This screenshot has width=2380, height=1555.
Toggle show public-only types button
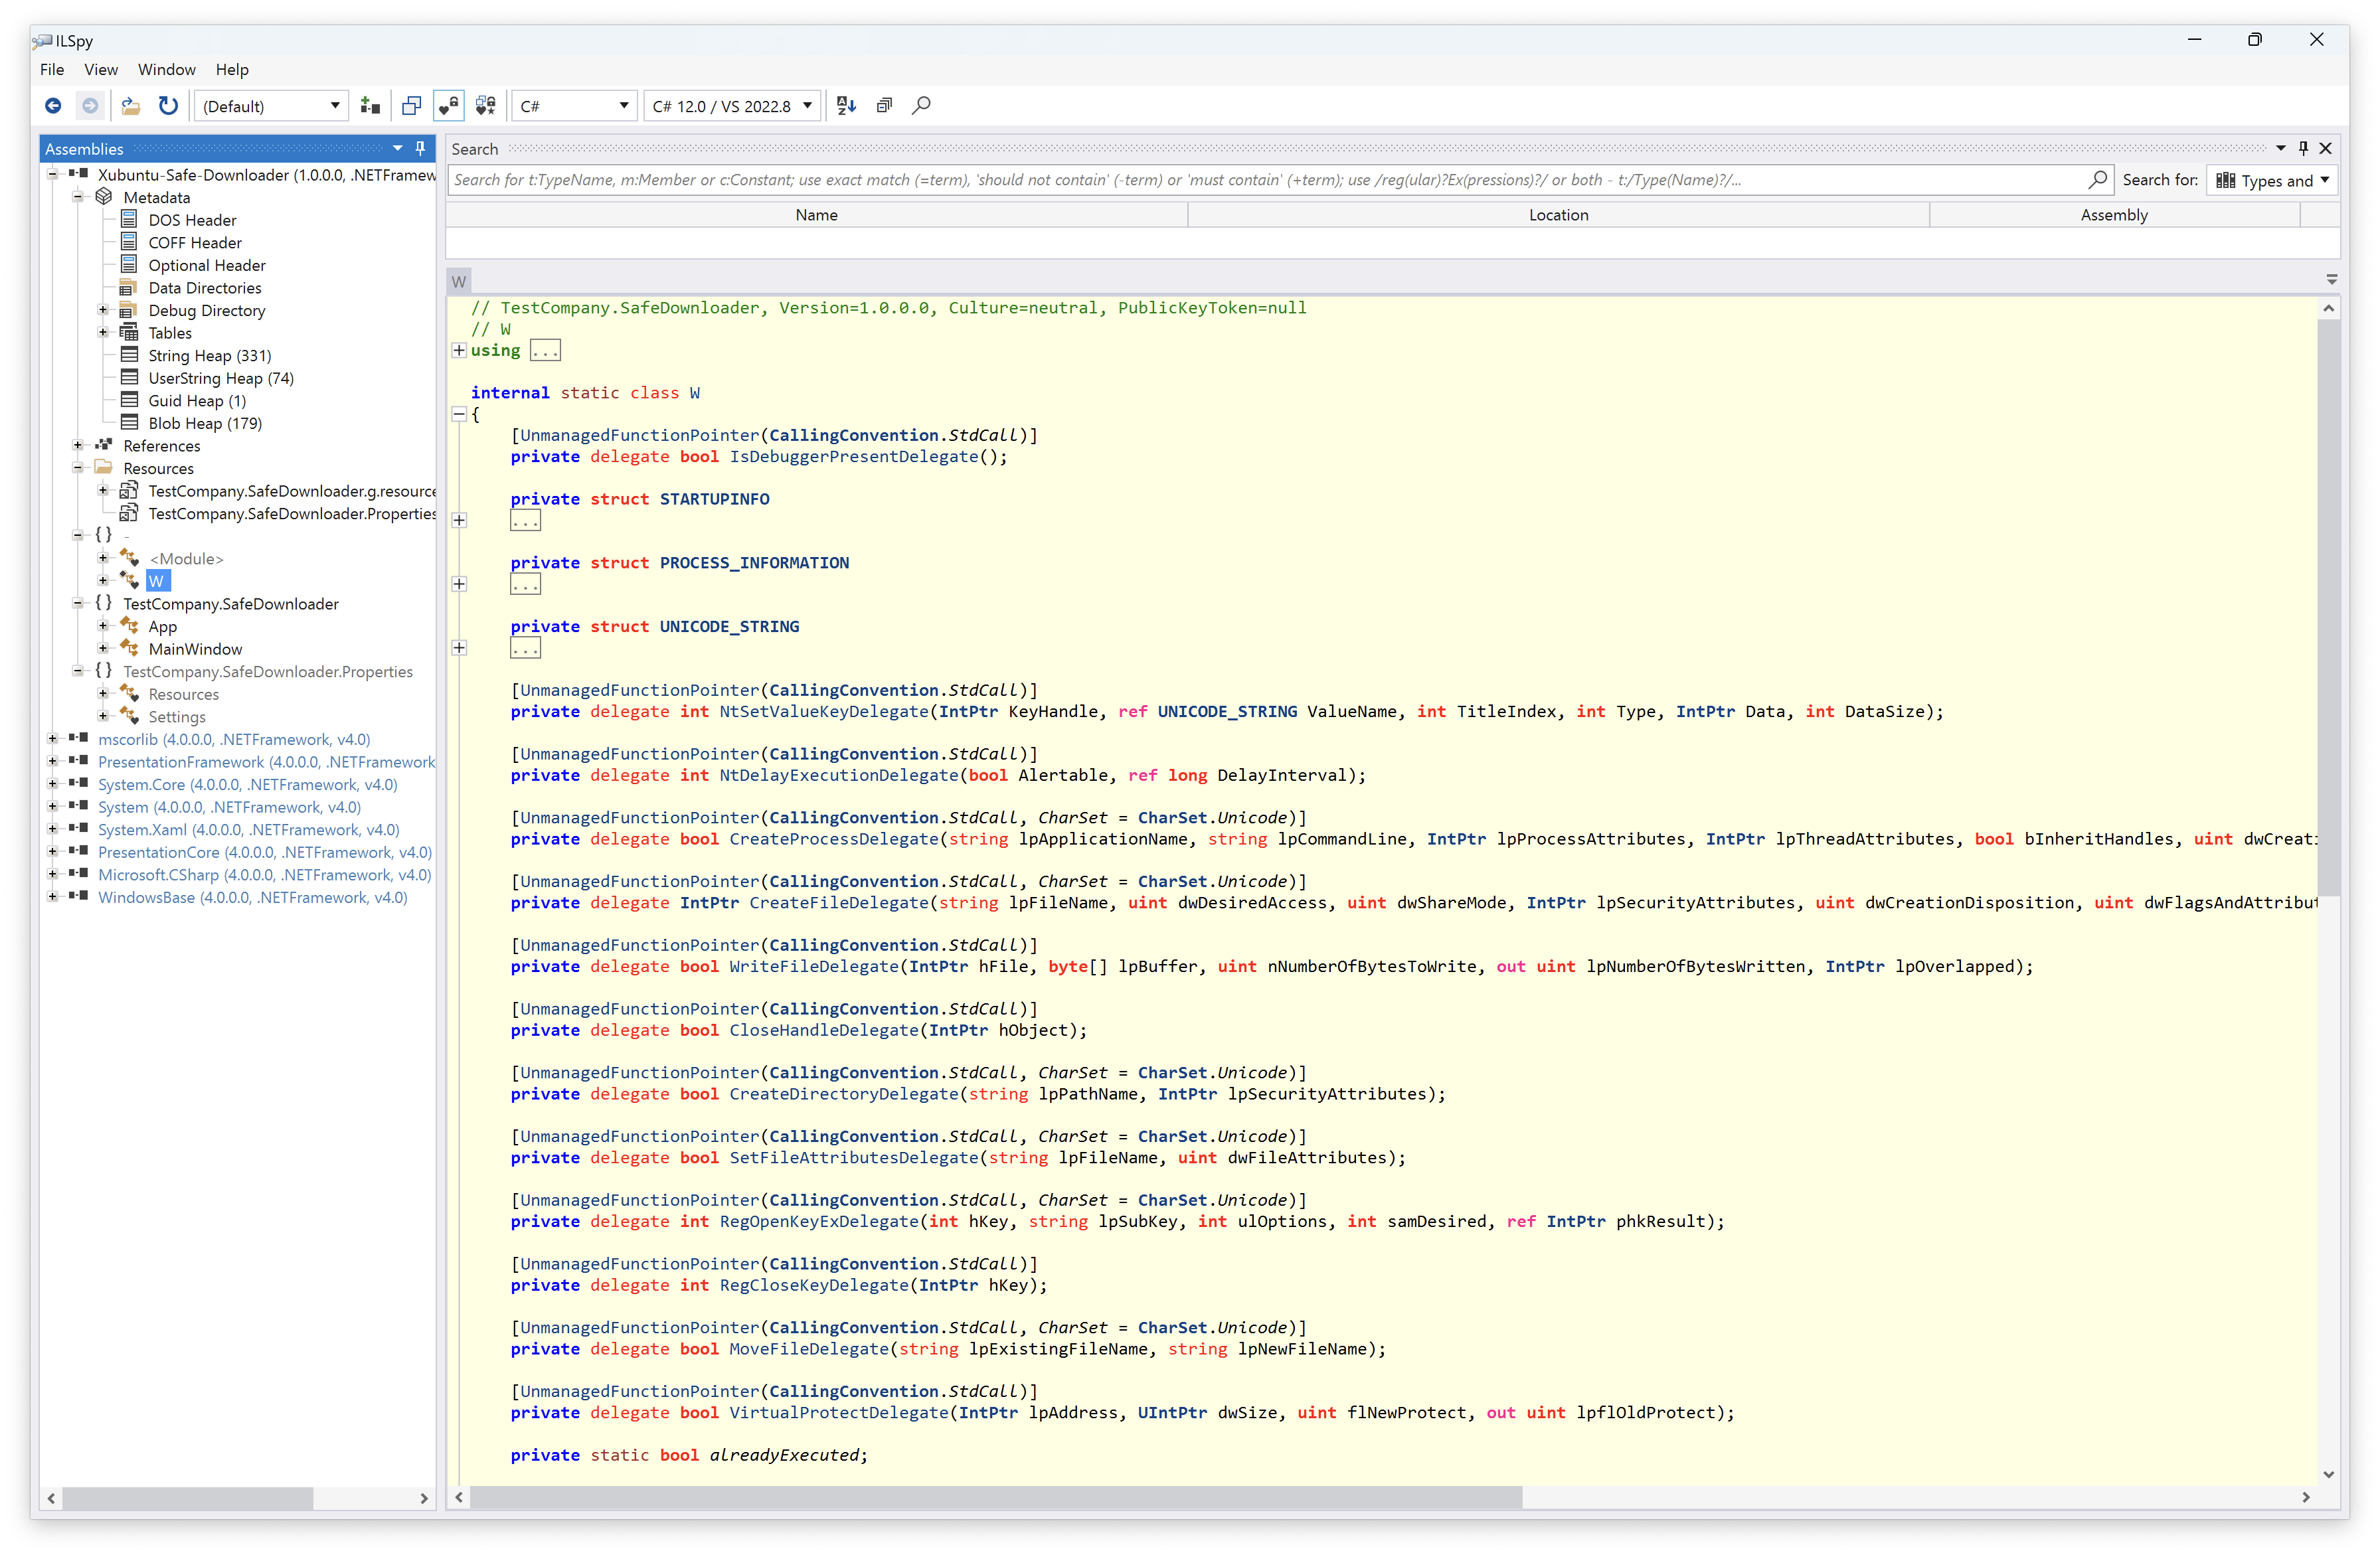411,106
